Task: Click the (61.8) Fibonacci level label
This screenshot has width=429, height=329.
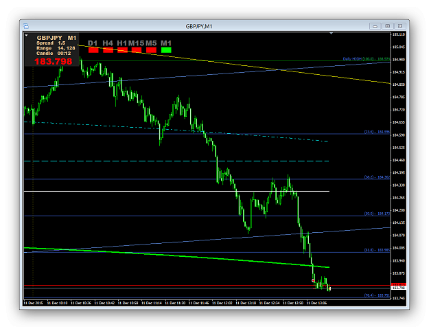Action: 377,250
